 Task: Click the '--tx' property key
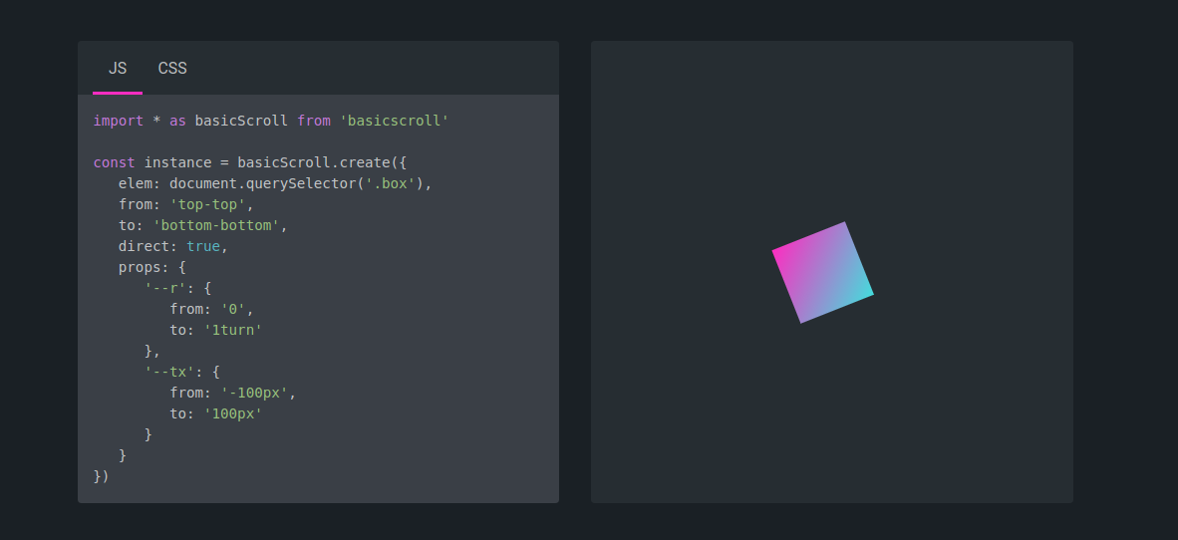click(169, 372)
